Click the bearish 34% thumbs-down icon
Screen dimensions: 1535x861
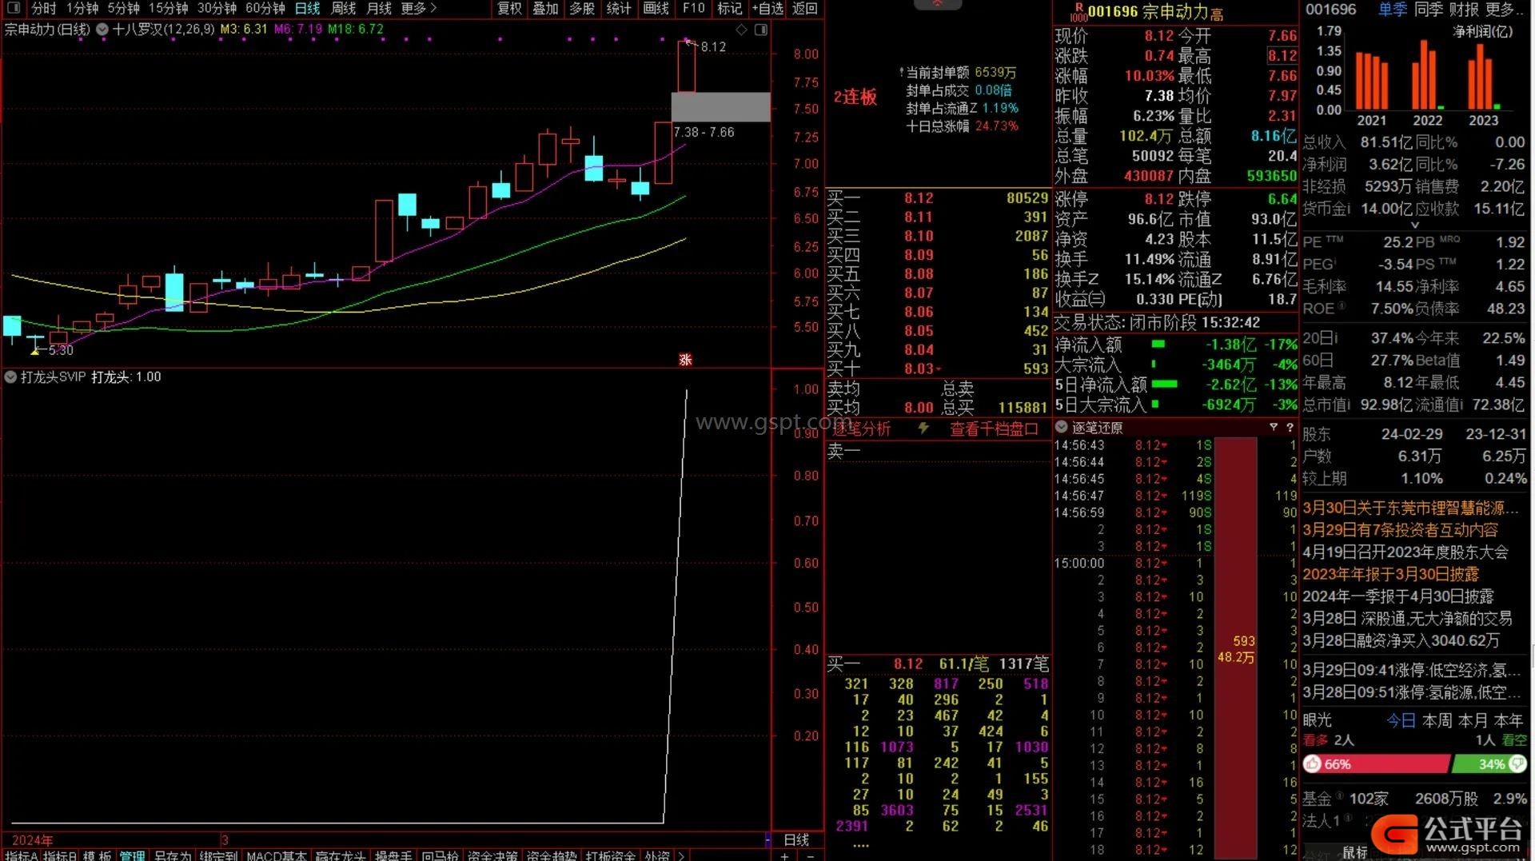(x=1516, y=764)
